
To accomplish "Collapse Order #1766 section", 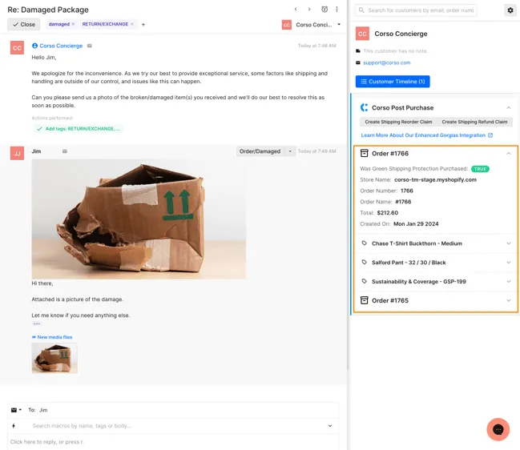I will 509,154.
